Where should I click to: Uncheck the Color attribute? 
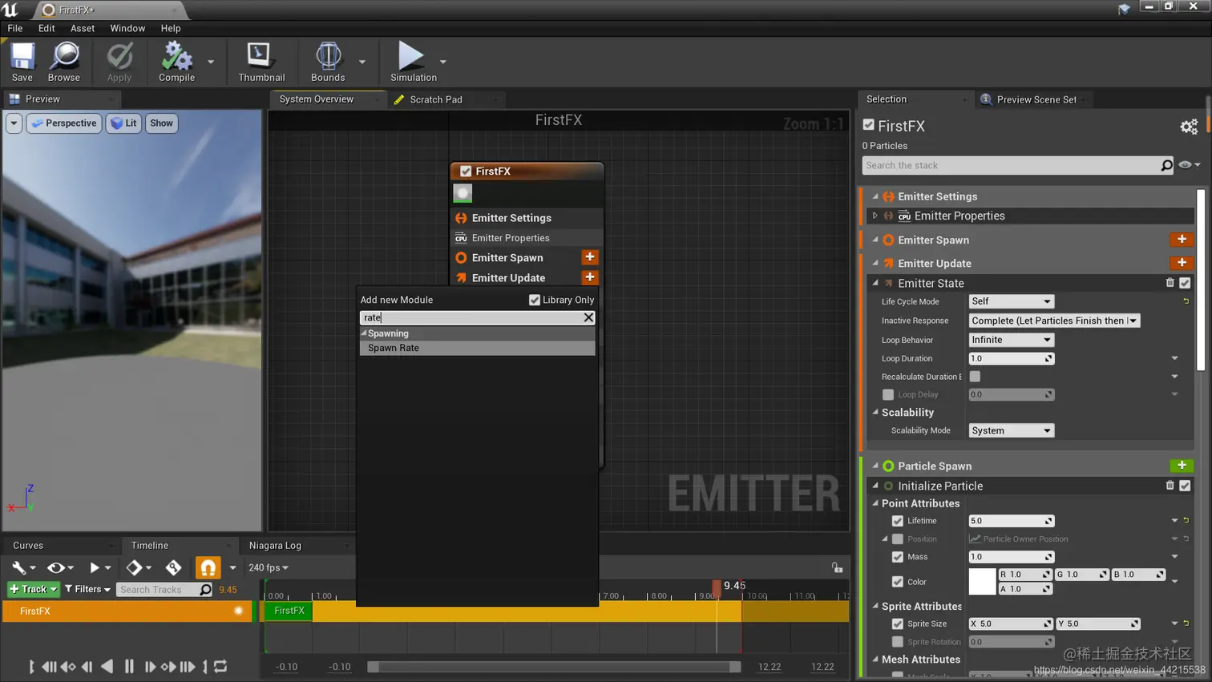point(898,582)
